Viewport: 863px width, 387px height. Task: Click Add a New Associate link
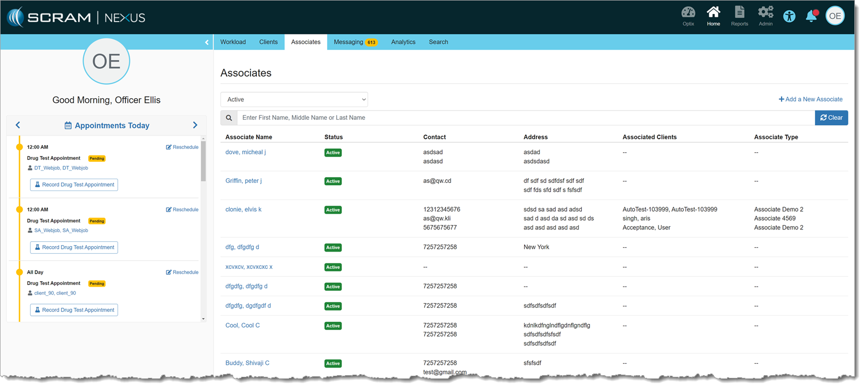811,99
